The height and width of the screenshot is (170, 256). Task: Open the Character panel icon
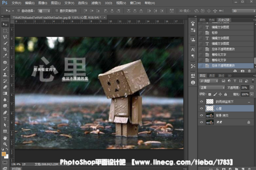(193, 49)
